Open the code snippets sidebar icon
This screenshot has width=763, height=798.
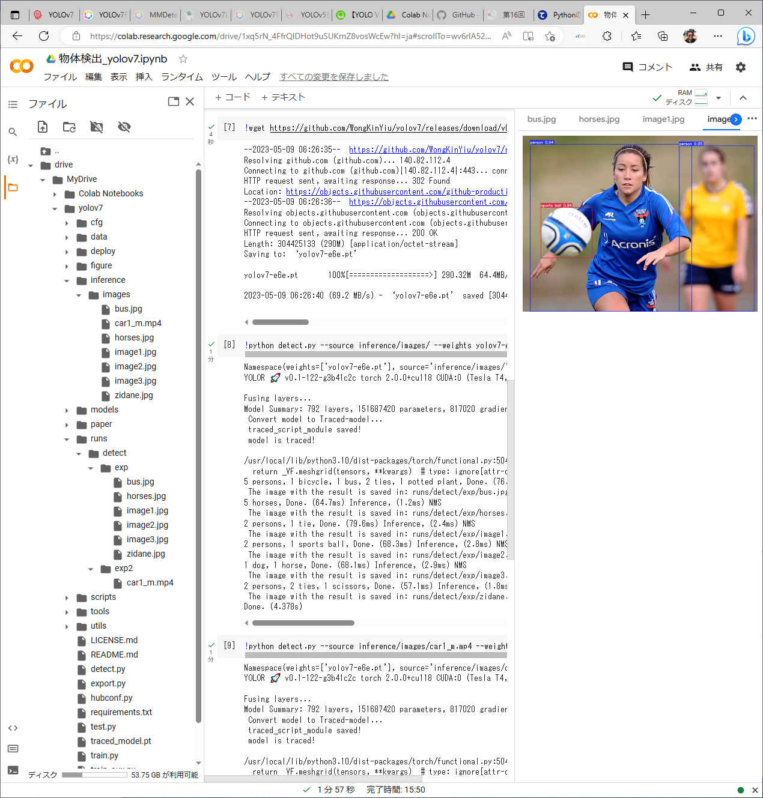[13, 728]
